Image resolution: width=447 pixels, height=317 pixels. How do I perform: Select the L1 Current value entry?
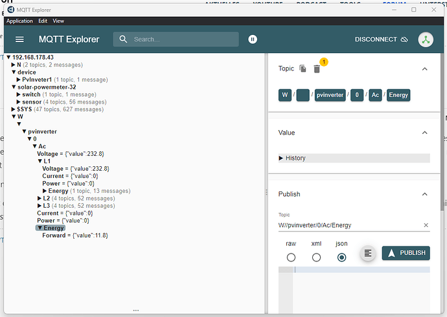pyautogui.click(x=70, y=176)
